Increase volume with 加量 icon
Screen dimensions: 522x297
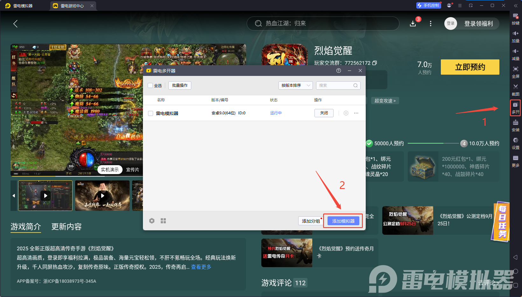[515, 37]
